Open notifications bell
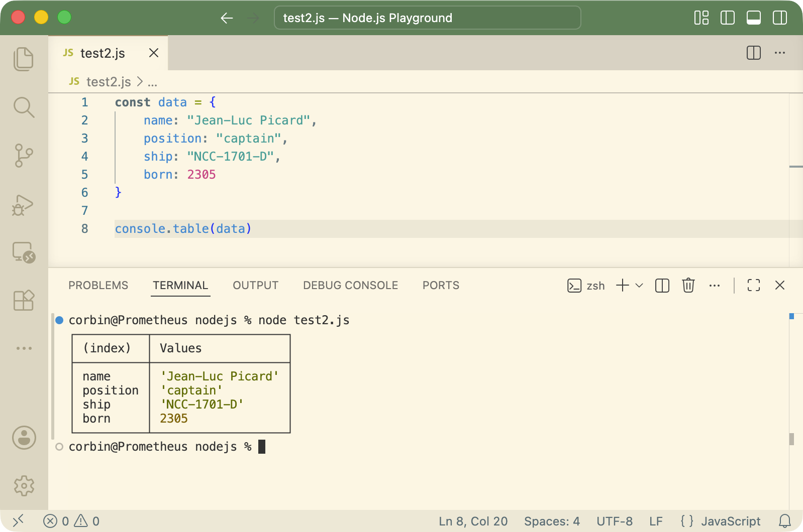Screen dimensions: 803x532 [785, 521]
